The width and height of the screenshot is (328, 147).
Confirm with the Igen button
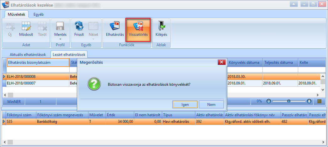click(185, 105)
